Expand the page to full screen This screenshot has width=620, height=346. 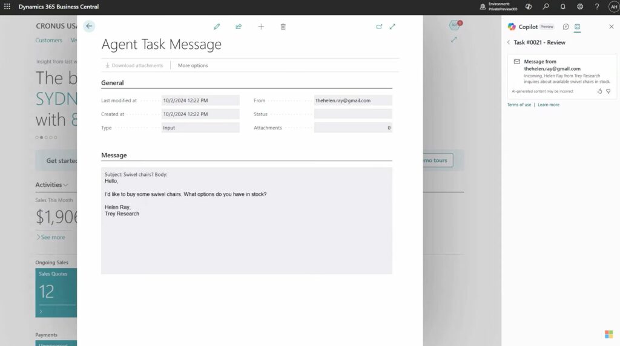392,27
